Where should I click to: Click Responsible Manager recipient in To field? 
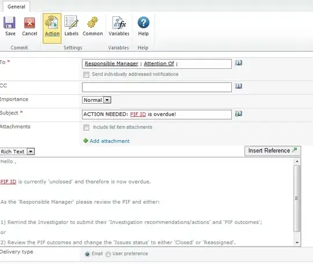point(111,64)
